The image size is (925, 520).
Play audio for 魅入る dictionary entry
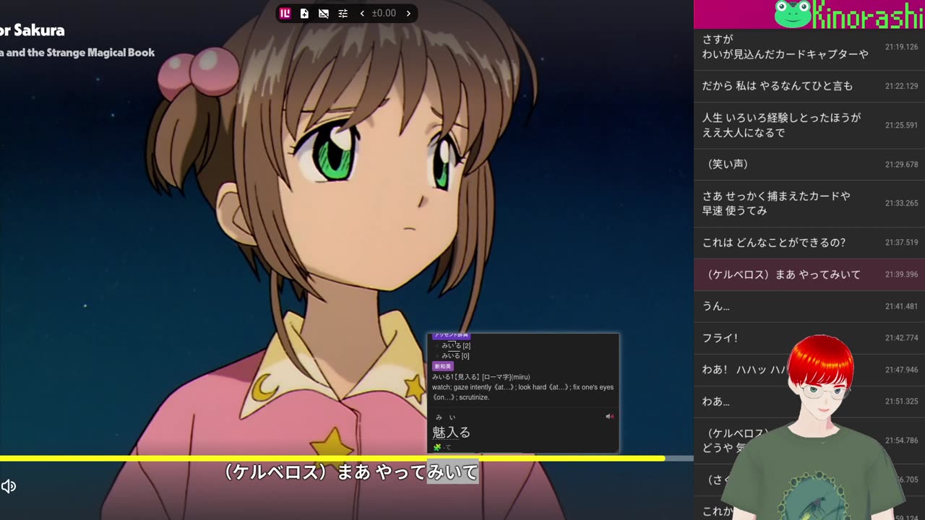pyautogui.click(x=609, y=417)
